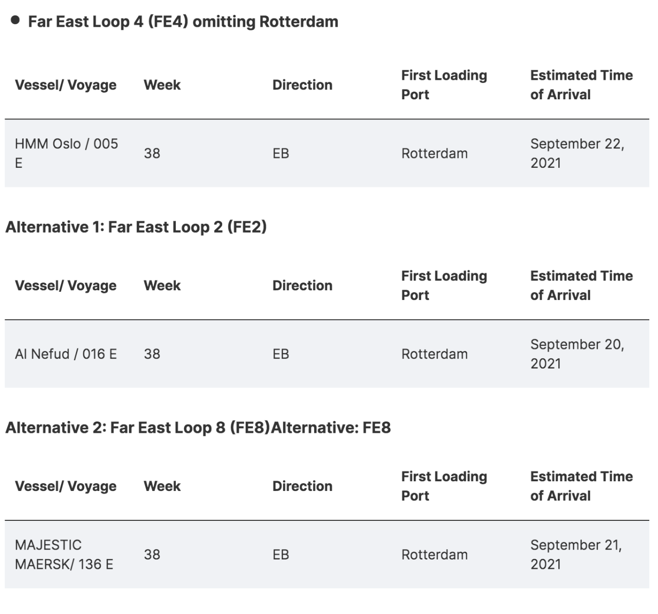Click 'September 22, 2021' arrival date
This screenshot has width=658, height=614.
pos(577,153)
